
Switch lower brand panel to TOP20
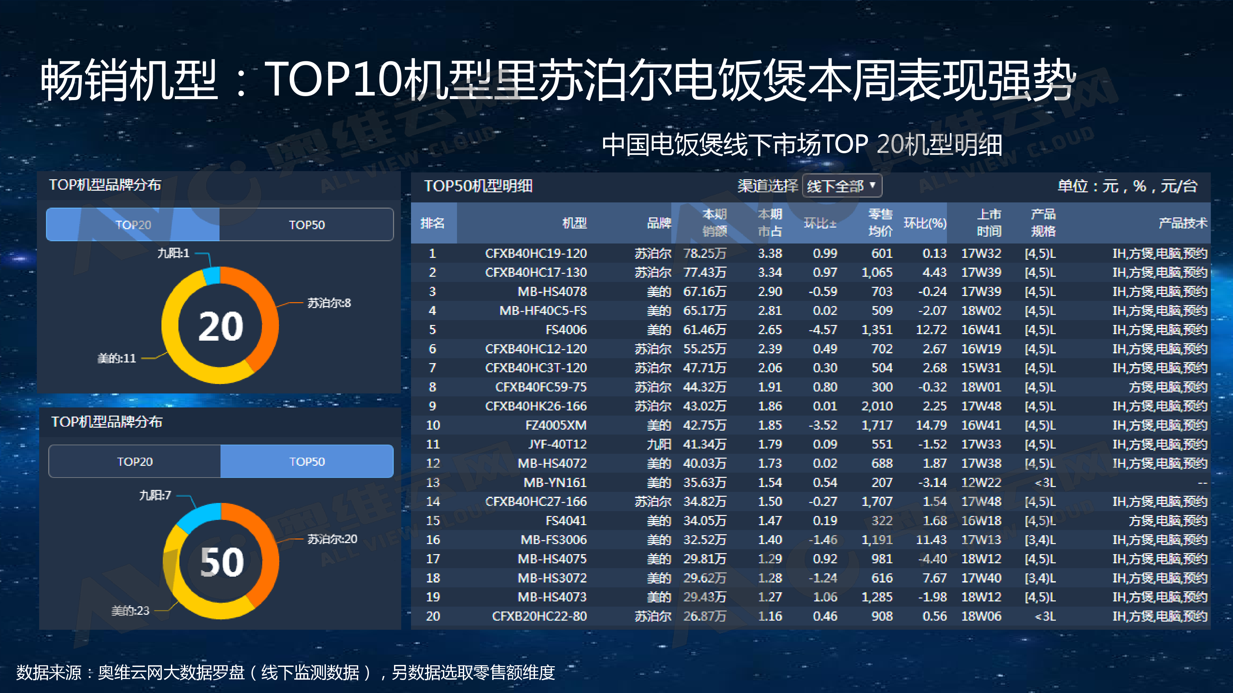[x=134, y=461]
